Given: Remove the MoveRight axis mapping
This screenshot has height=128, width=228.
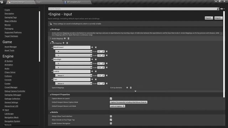Looking at the screenshot, I should (96, 59).
